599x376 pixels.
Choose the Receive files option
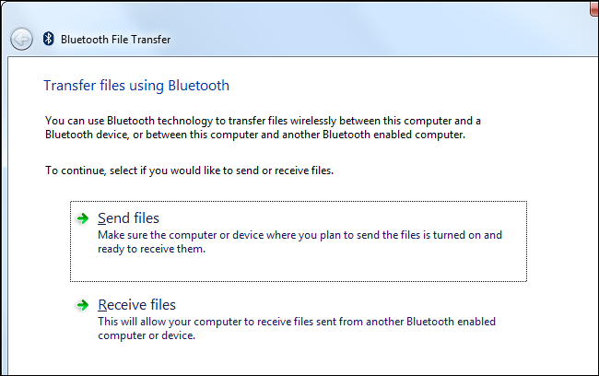point(136,305)
